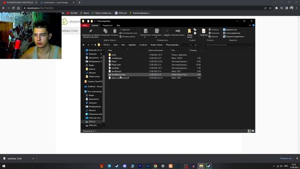Collapse the Explorer ribbon with chevron
Image resolution: width=300 pixels, height=169 pixels.
pos(250,25)
